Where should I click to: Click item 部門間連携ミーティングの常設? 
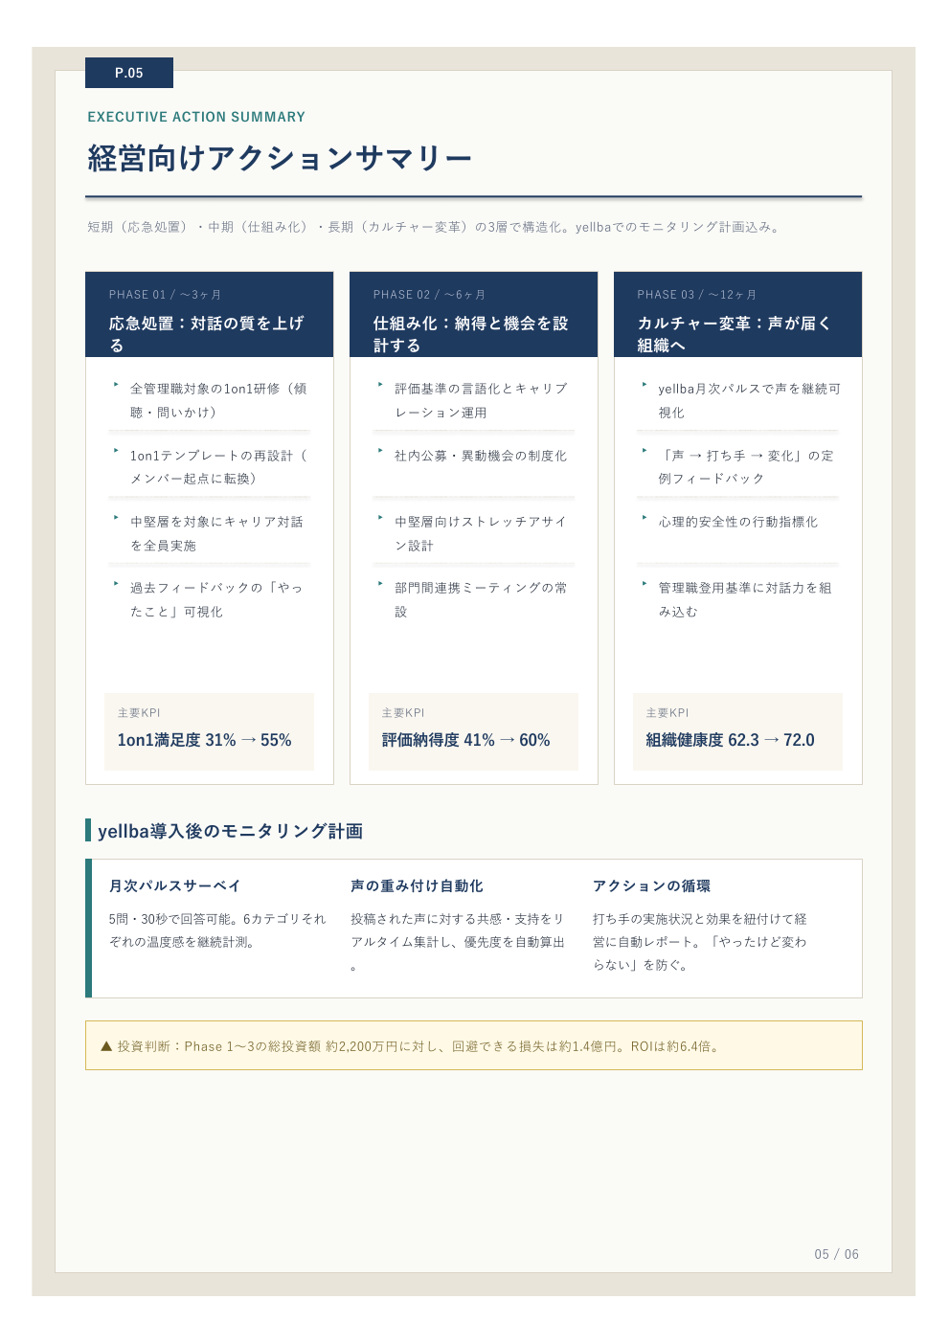tap(481, 599)
